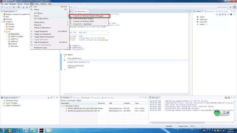Switch to the Make Target tab
The width and height of the screenshot is (237, 133).
click(x=222, y=11)
